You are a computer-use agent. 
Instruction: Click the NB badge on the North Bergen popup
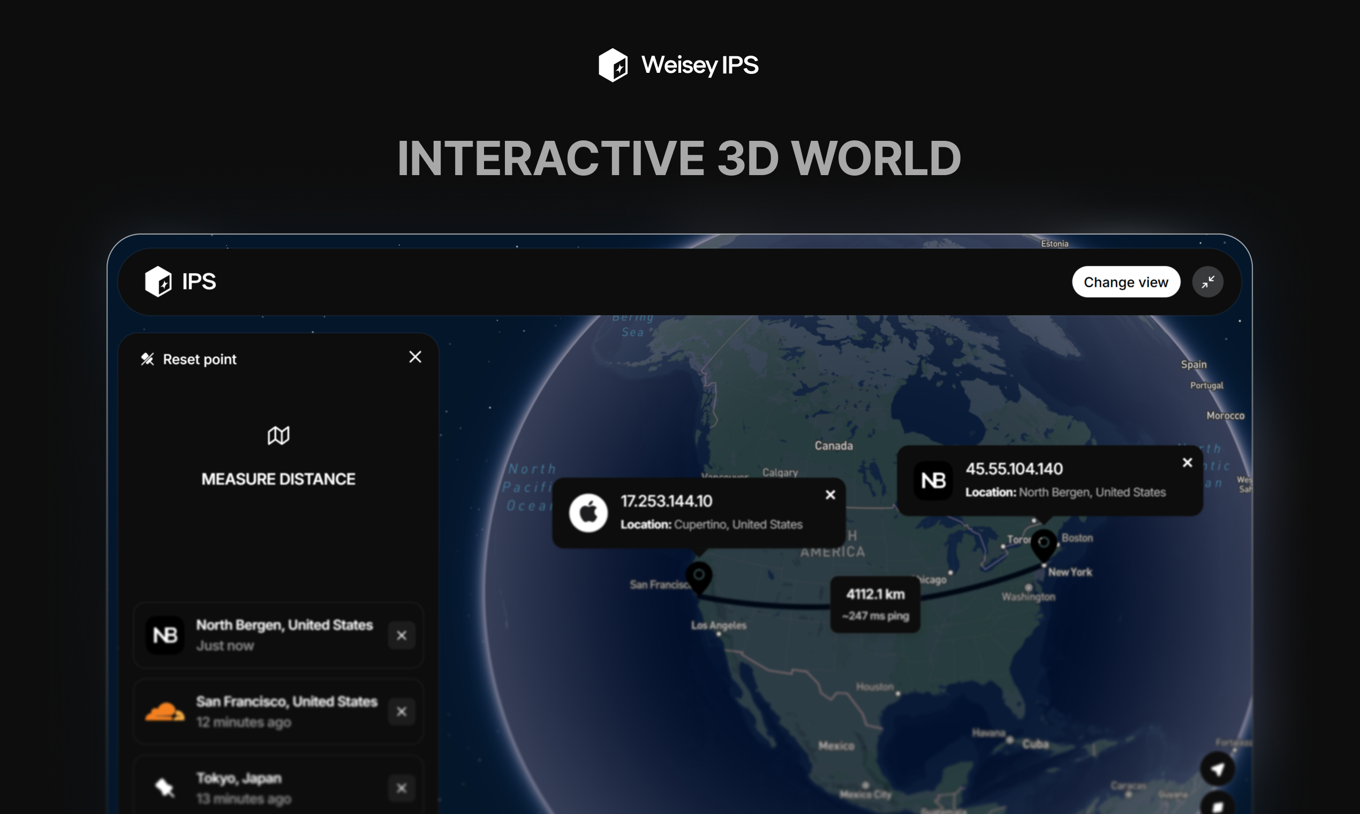pyautogui.click(x=933, y=480)
